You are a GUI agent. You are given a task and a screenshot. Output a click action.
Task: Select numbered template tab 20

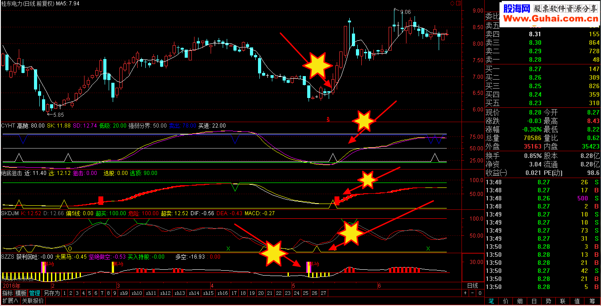coord(261,293)
